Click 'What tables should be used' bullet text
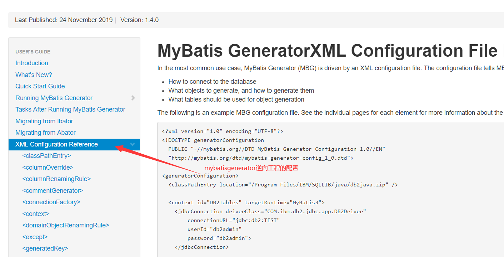 pyautogui.click(x=236, y=99)
